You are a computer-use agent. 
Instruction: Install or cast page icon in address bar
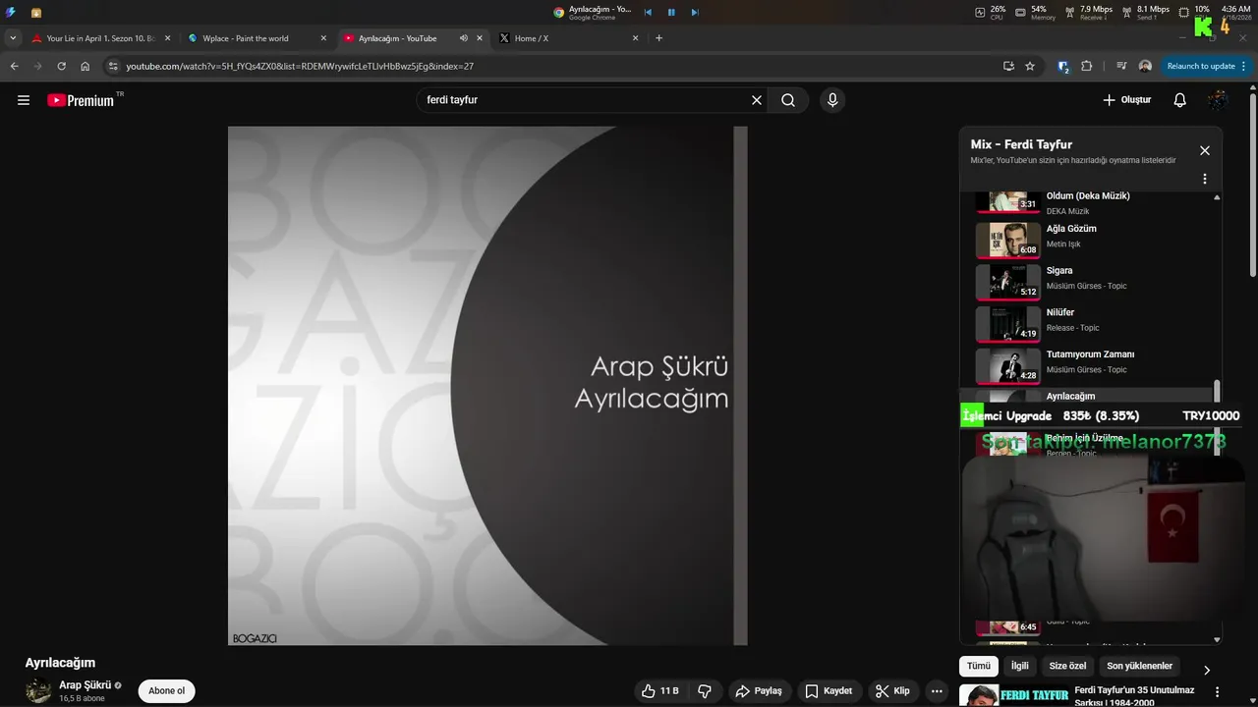tap(1008, 66)
